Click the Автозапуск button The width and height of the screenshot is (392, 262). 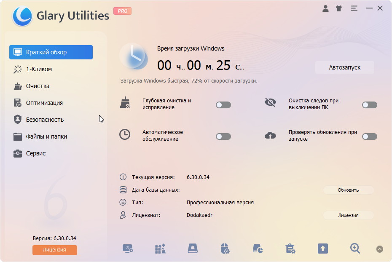pyautogui.click(x=345, y=67)
